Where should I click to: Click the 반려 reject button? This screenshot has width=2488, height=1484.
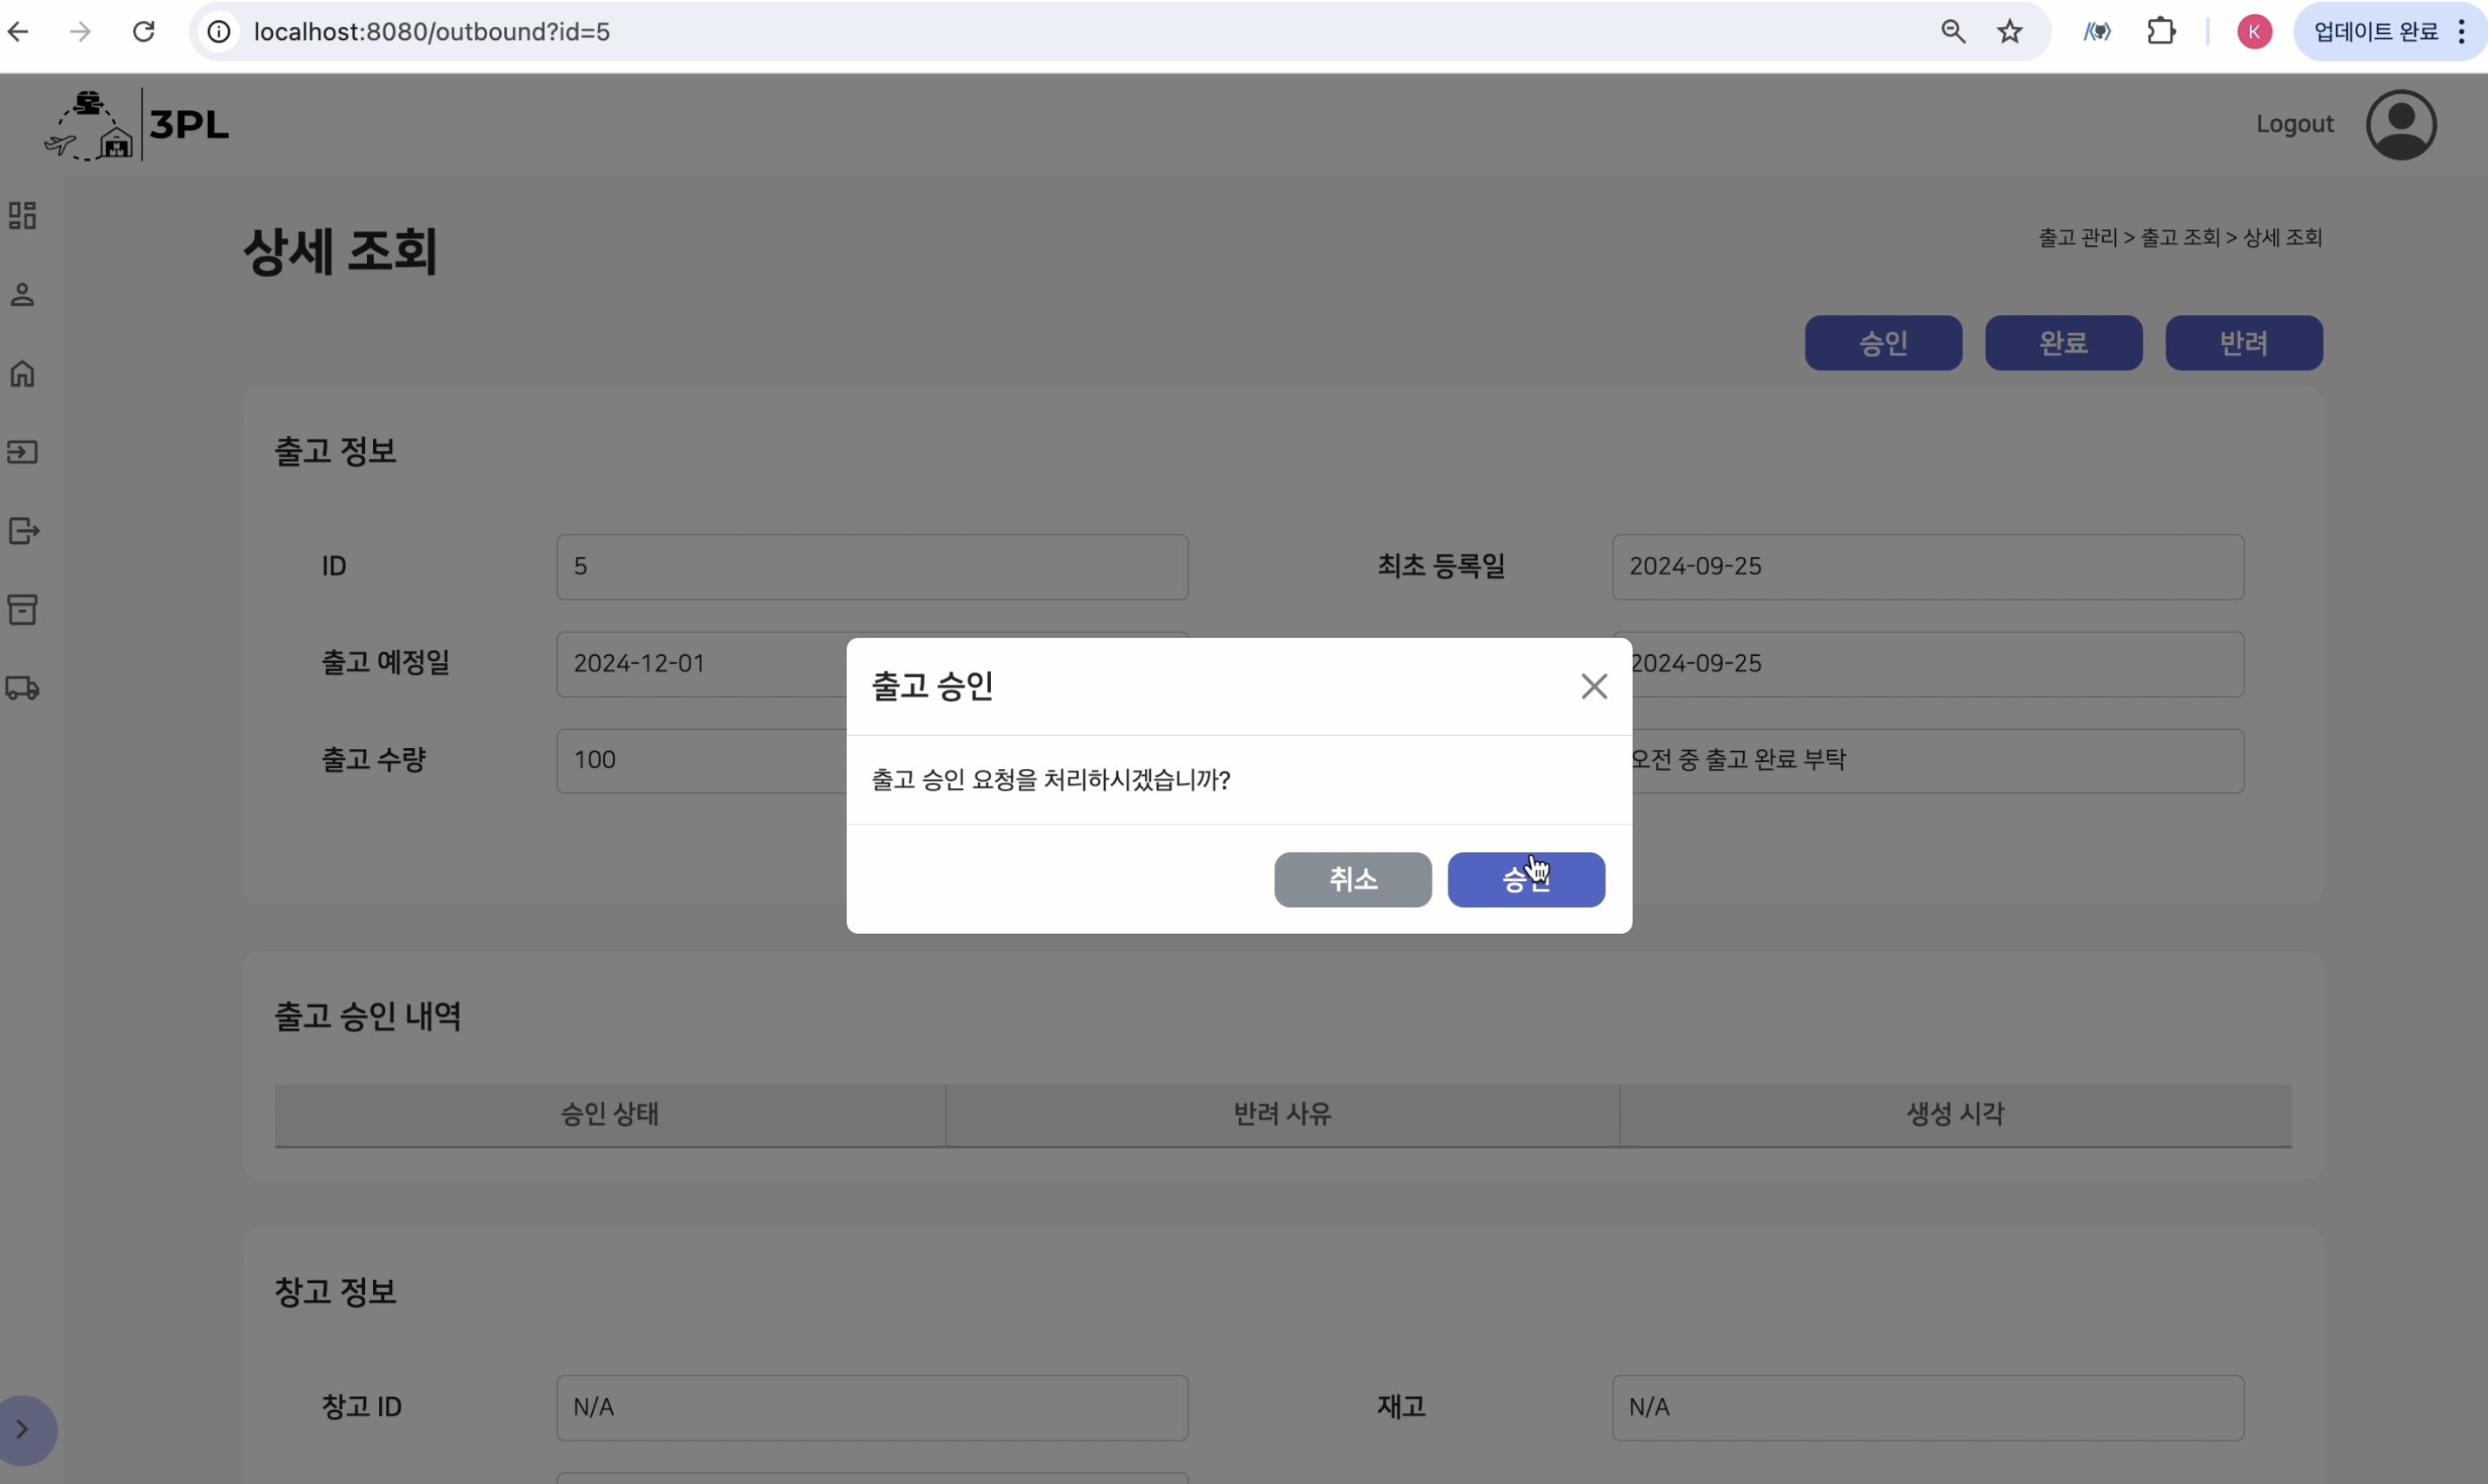(x=2243, y=343)
